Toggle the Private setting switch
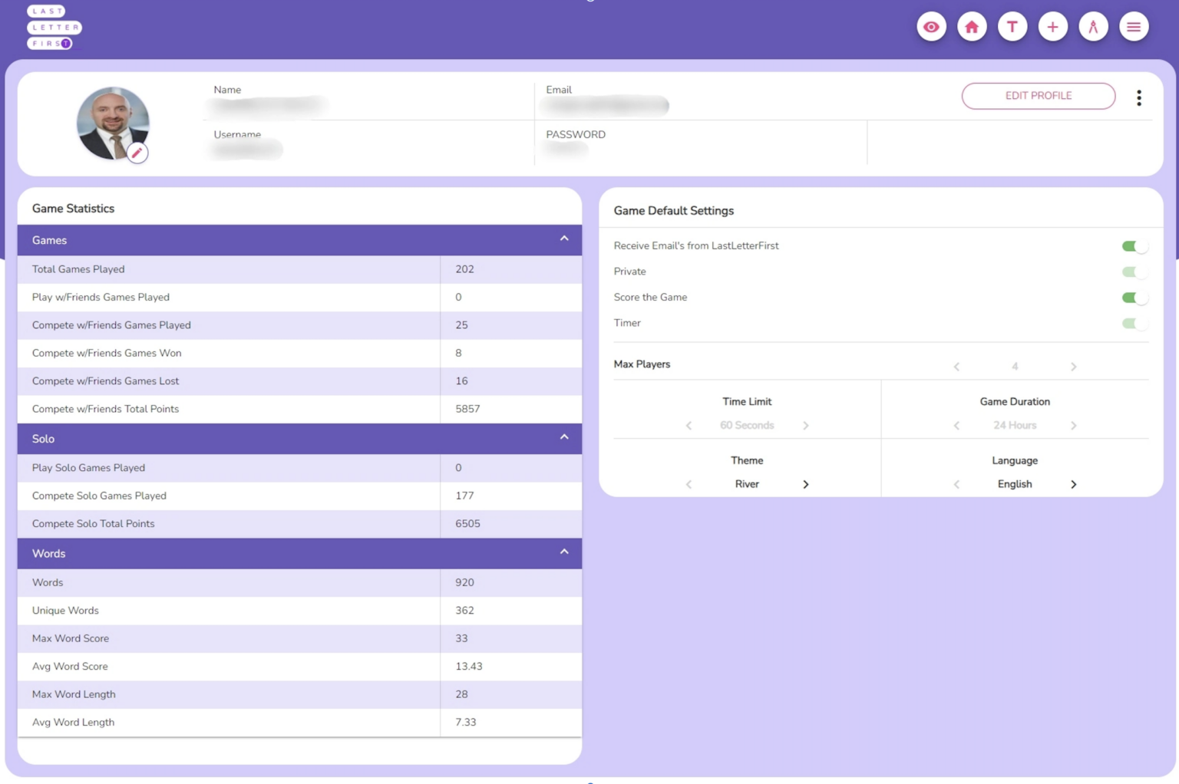This screenshot has height=784, width=1179. tap(1134, 272)
